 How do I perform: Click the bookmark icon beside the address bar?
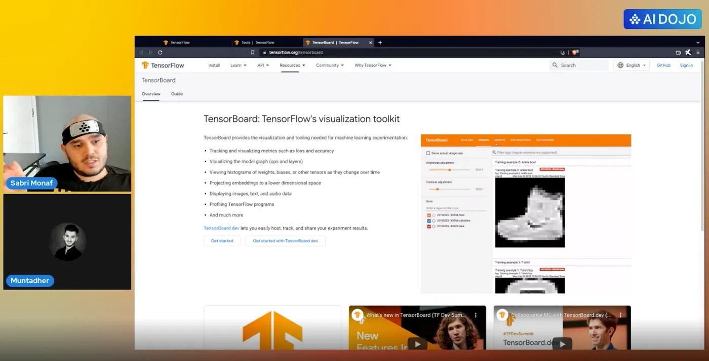click(253, 52)
